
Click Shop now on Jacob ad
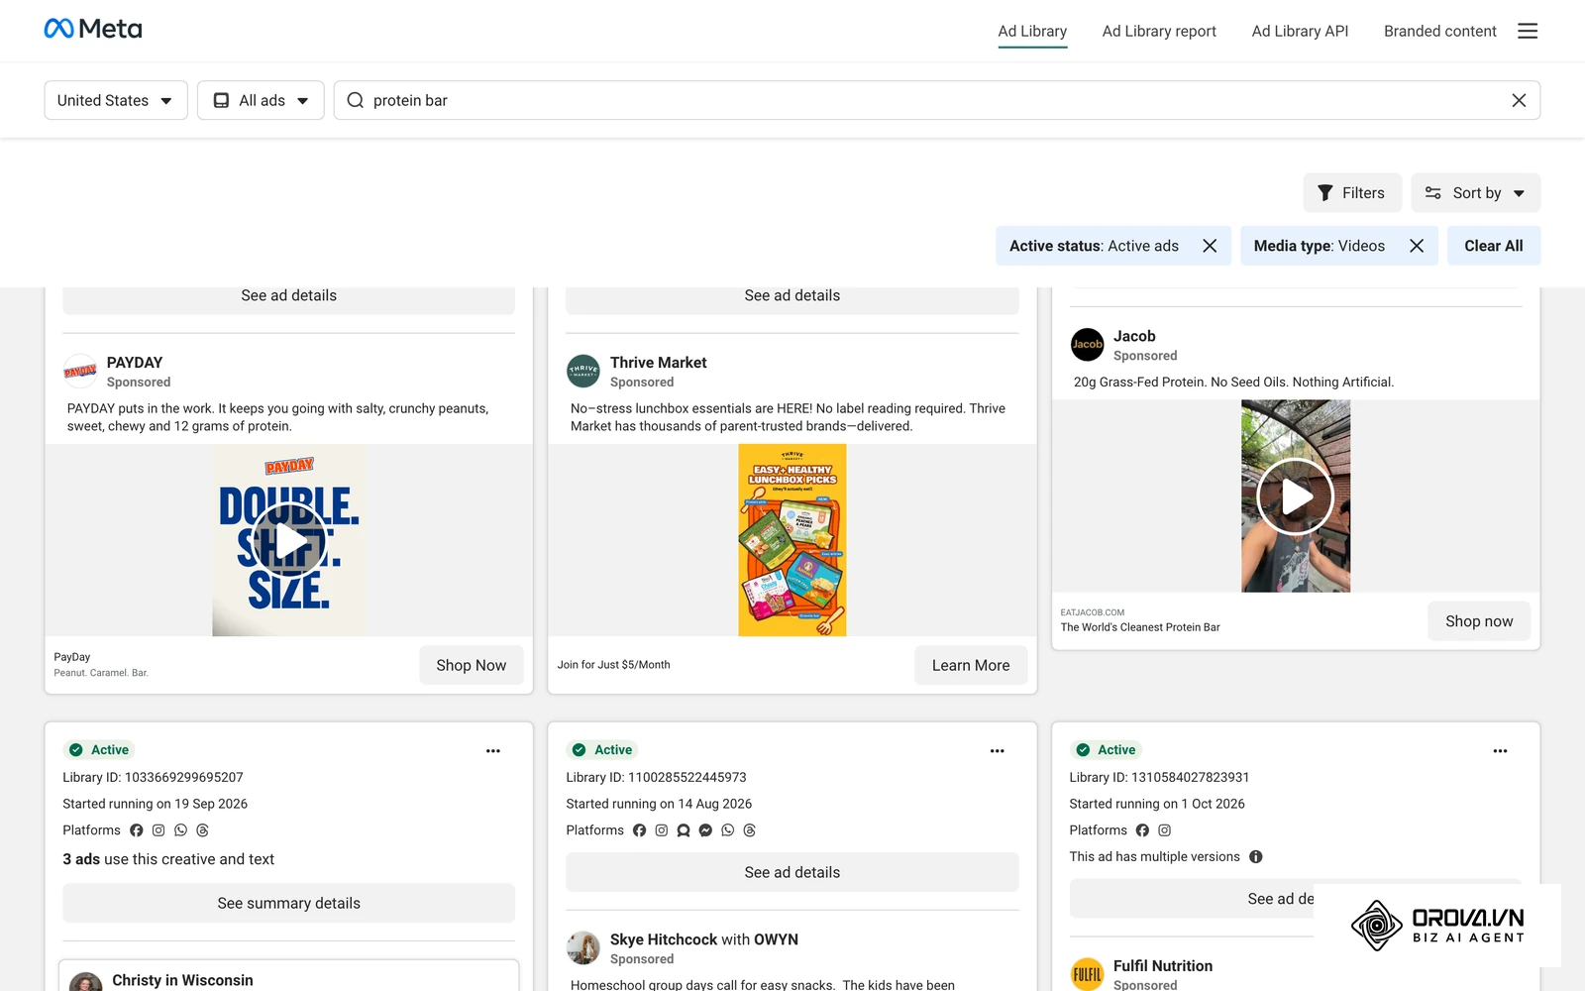pyautogui.click(x=1479, y=621)
